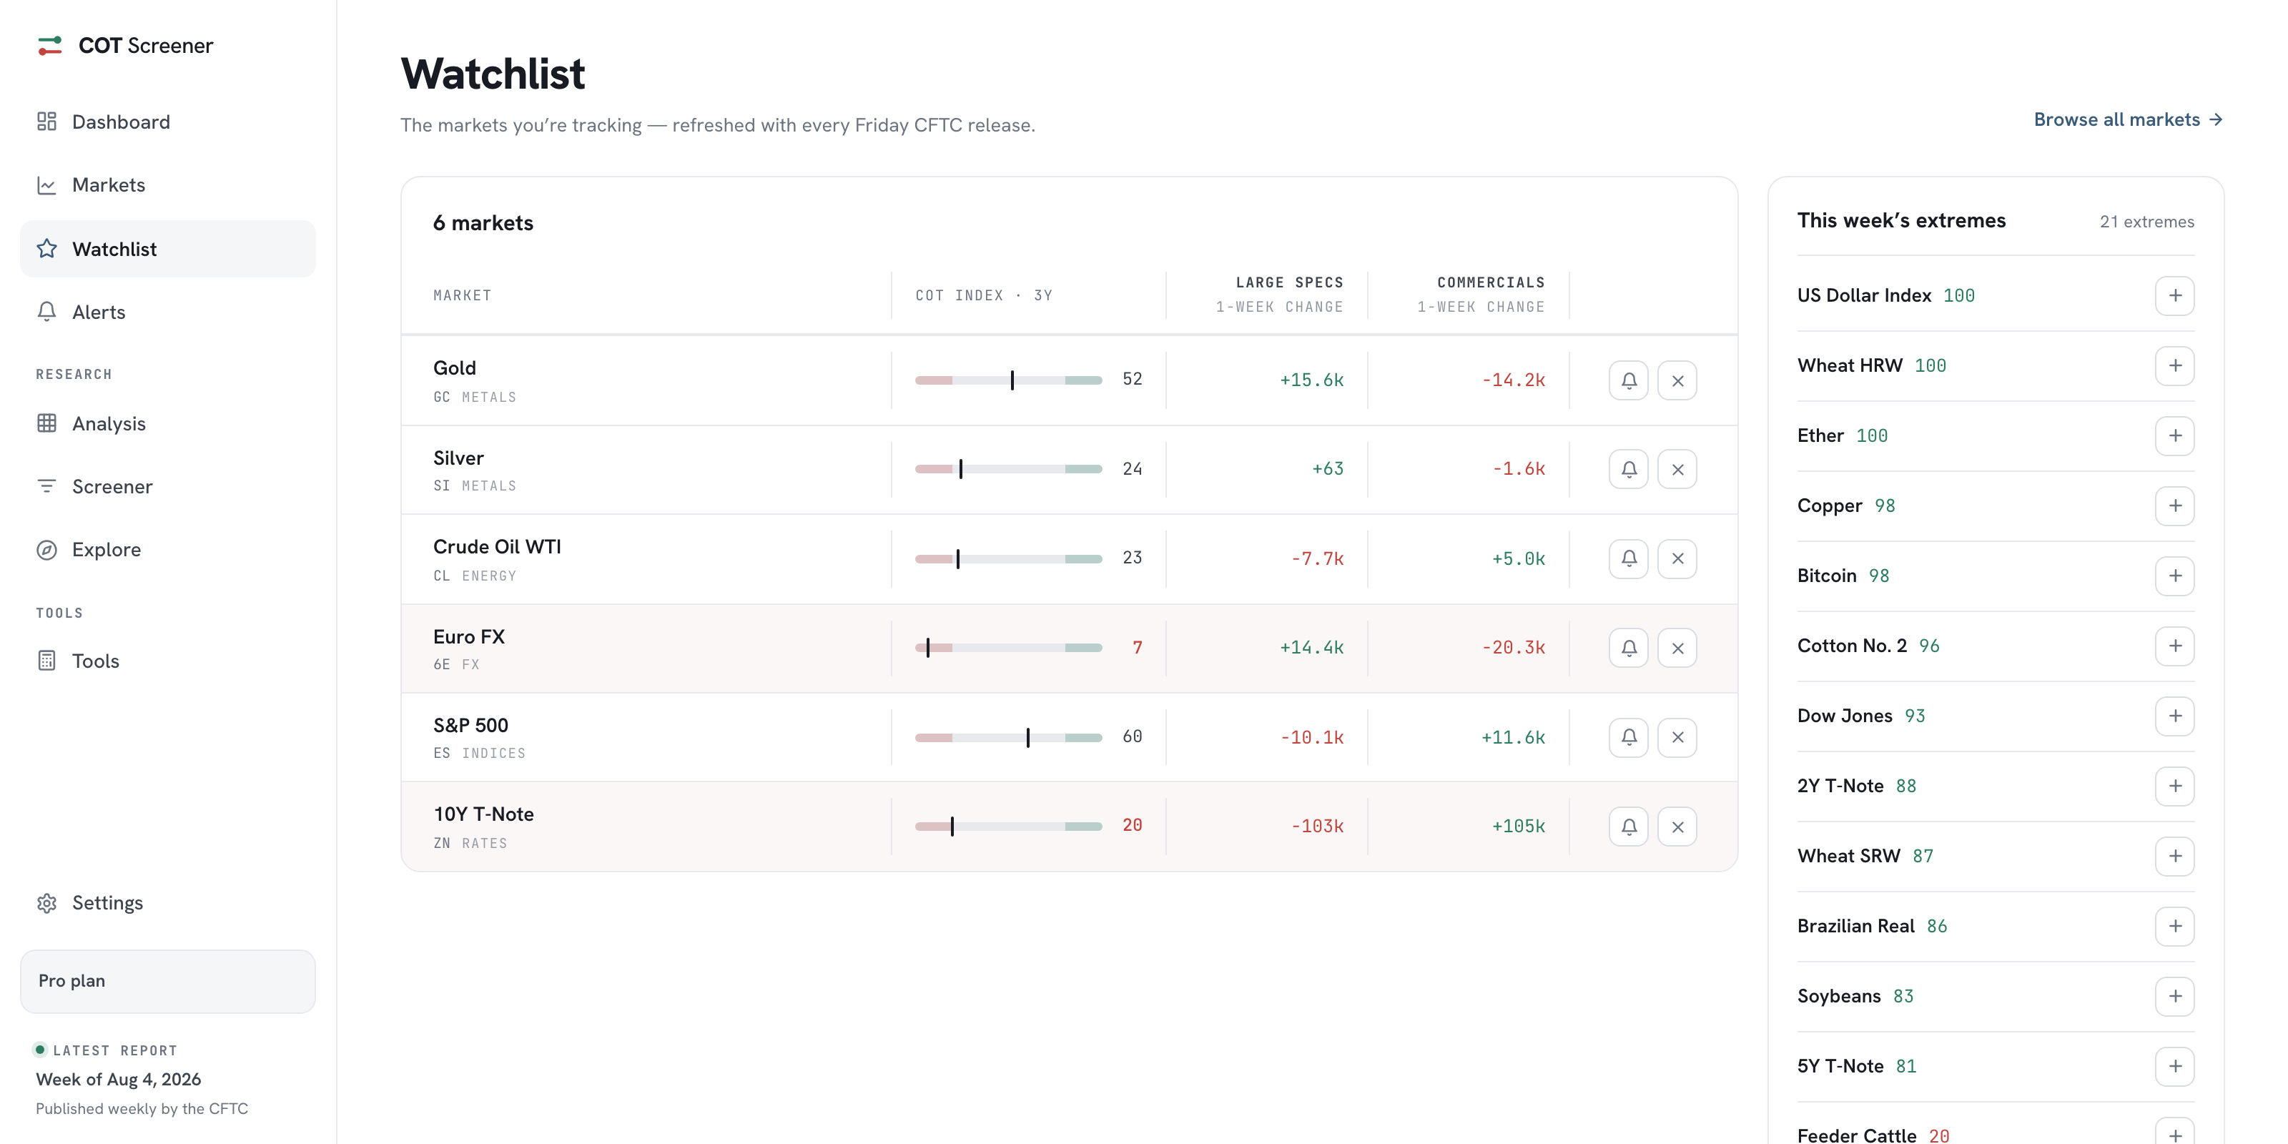Open the Euro FX market row
Image resolution: width=2288 pixels, height=1144 pixels.
tap(1068, 649)
